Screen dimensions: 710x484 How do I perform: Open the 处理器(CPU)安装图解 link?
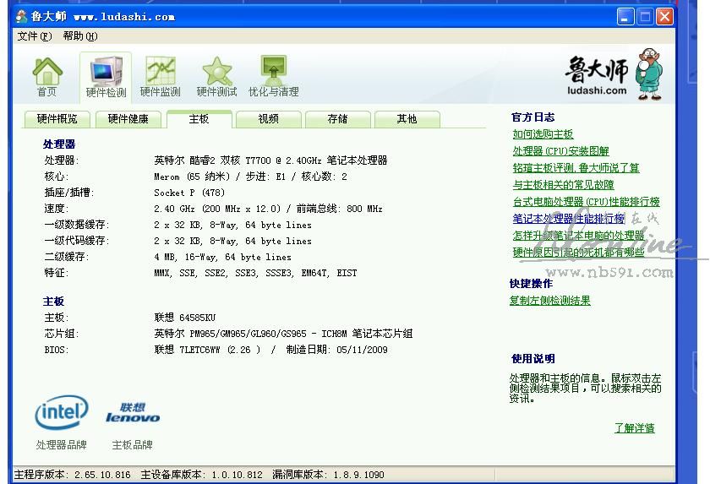(x=560, y=151)
